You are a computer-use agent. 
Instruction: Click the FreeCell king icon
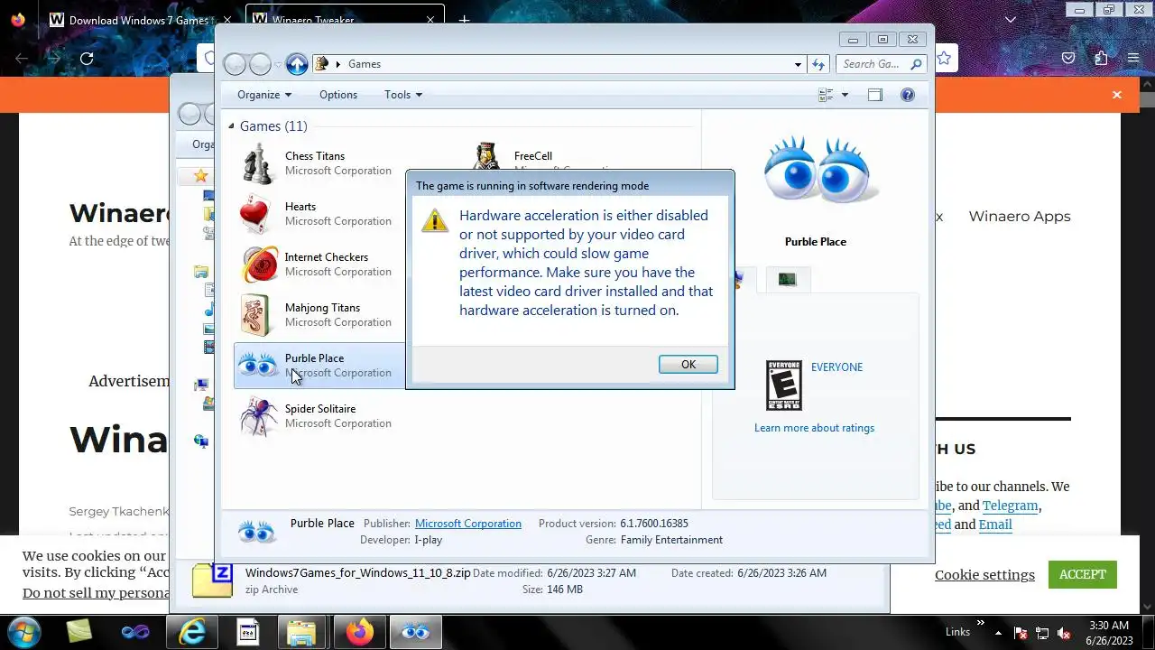coord(486,156)
